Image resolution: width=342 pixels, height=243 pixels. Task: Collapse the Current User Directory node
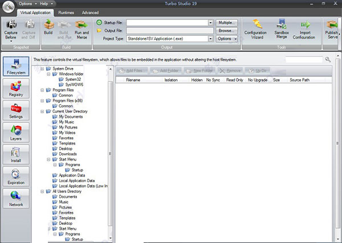pos(42,112)
